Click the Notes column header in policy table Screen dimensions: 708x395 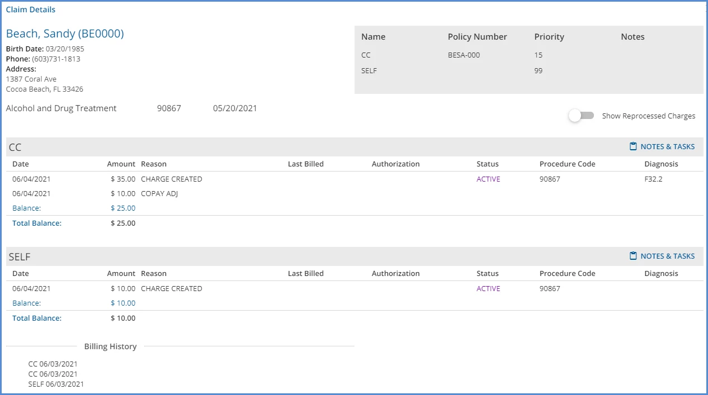(x=633, y=37)
